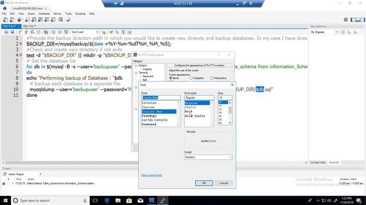
Task: Select Lucida Console in the font list
Action: (x=154, y=120)
